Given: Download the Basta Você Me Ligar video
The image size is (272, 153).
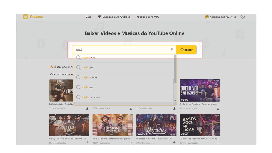Looking at the screenshot, I should [x=218, y=143].
